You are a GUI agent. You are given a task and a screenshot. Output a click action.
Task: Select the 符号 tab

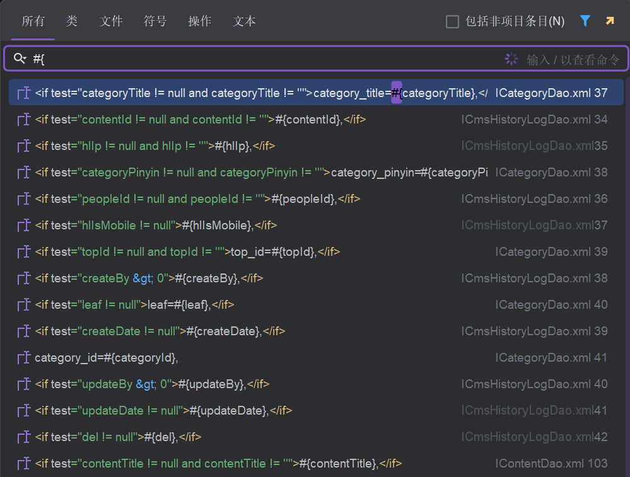[x=155, y=21]
